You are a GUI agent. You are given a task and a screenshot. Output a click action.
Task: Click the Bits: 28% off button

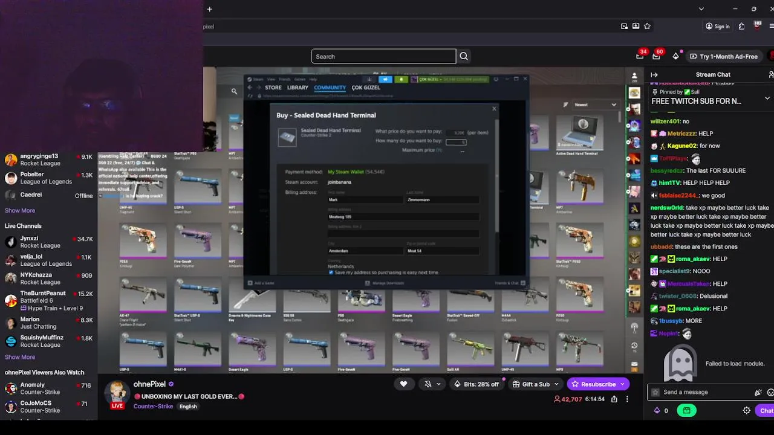pyautogui.click(x=476, y=384)
